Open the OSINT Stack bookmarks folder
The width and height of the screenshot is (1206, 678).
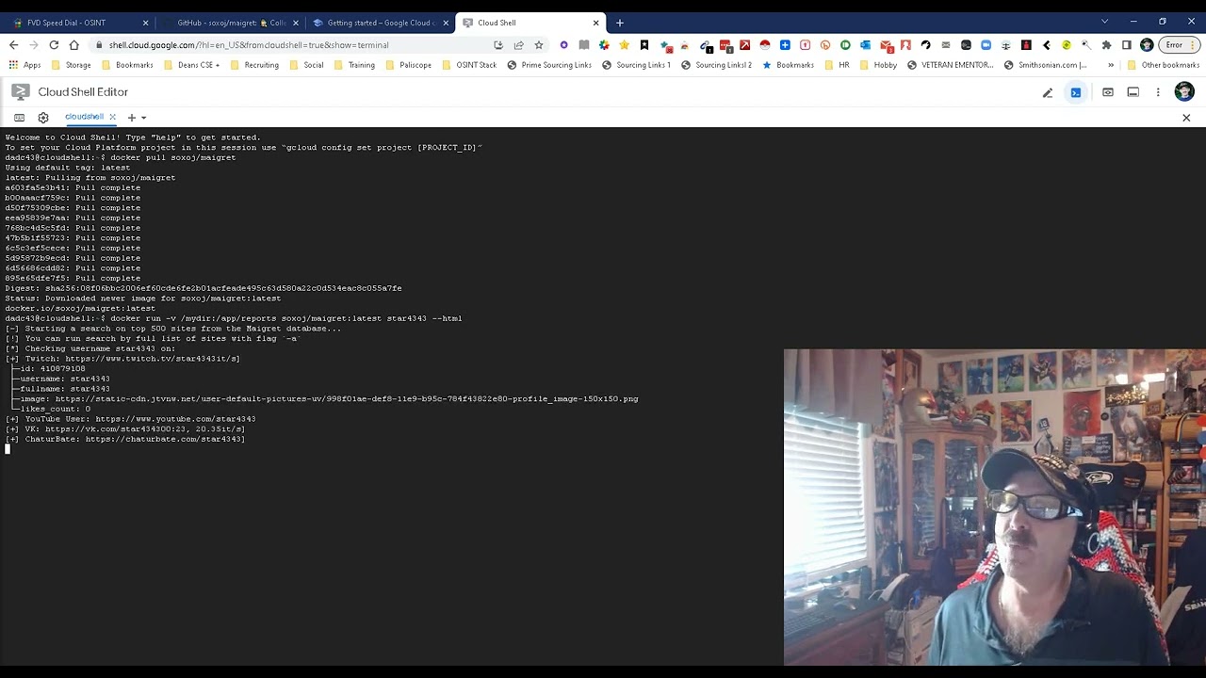468,65
